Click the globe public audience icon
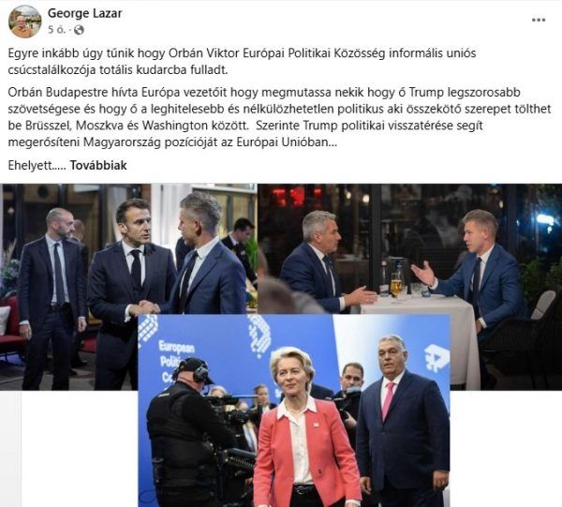The image size is (562, 507). click(x=79, y=30)
